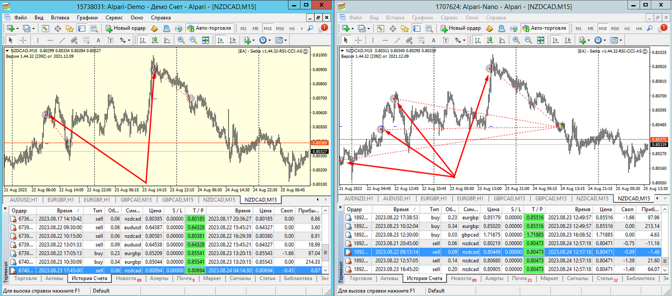
Task: Expand New Chart dropdown arrow in Alpari-Demo
Action: [17, 28]
